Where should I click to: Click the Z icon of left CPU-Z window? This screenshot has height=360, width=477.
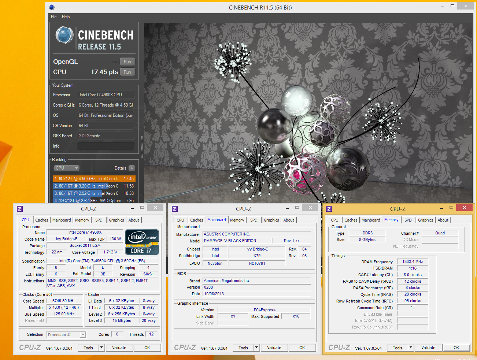click(x=20, y=208)
